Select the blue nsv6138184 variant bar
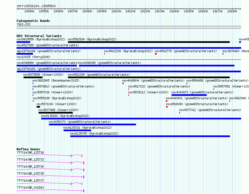 click(141, 119)
